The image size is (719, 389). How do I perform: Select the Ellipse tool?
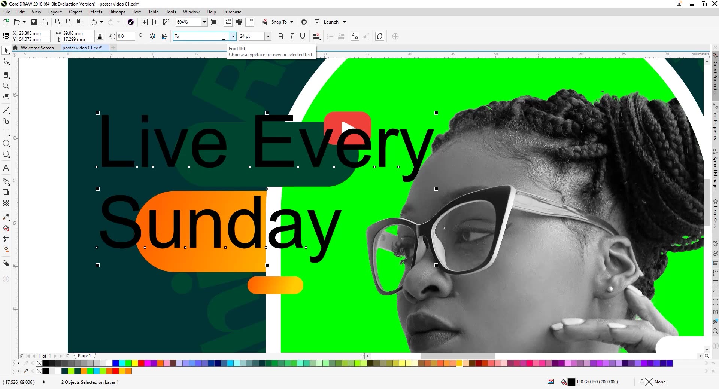[x=6, y=143]
